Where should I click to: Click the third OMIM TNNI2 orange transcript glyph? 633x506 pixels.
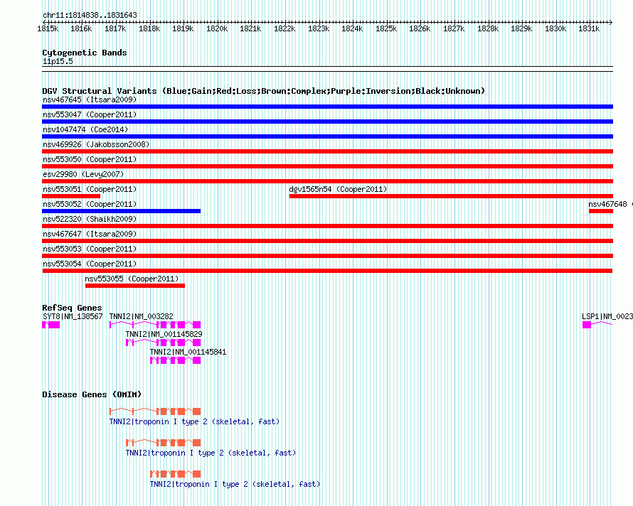coord(175,474)
